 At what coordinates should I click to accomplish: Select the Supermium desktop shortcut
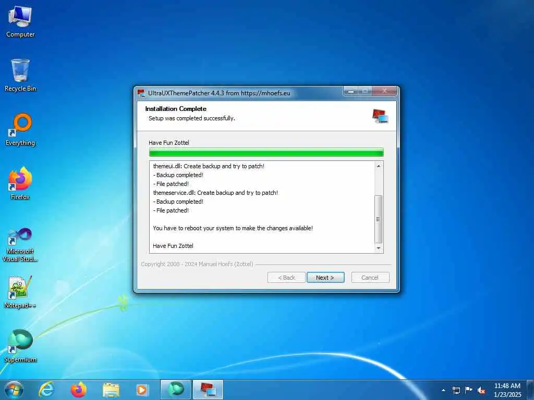click(x=20, y=346)
